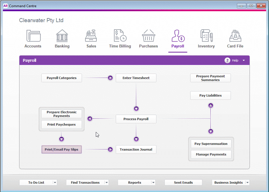Screen dimensions: 269x192
Task: Expand the Reports dropdown arrow
Action: pyautogui.click(x=153, y=183)
